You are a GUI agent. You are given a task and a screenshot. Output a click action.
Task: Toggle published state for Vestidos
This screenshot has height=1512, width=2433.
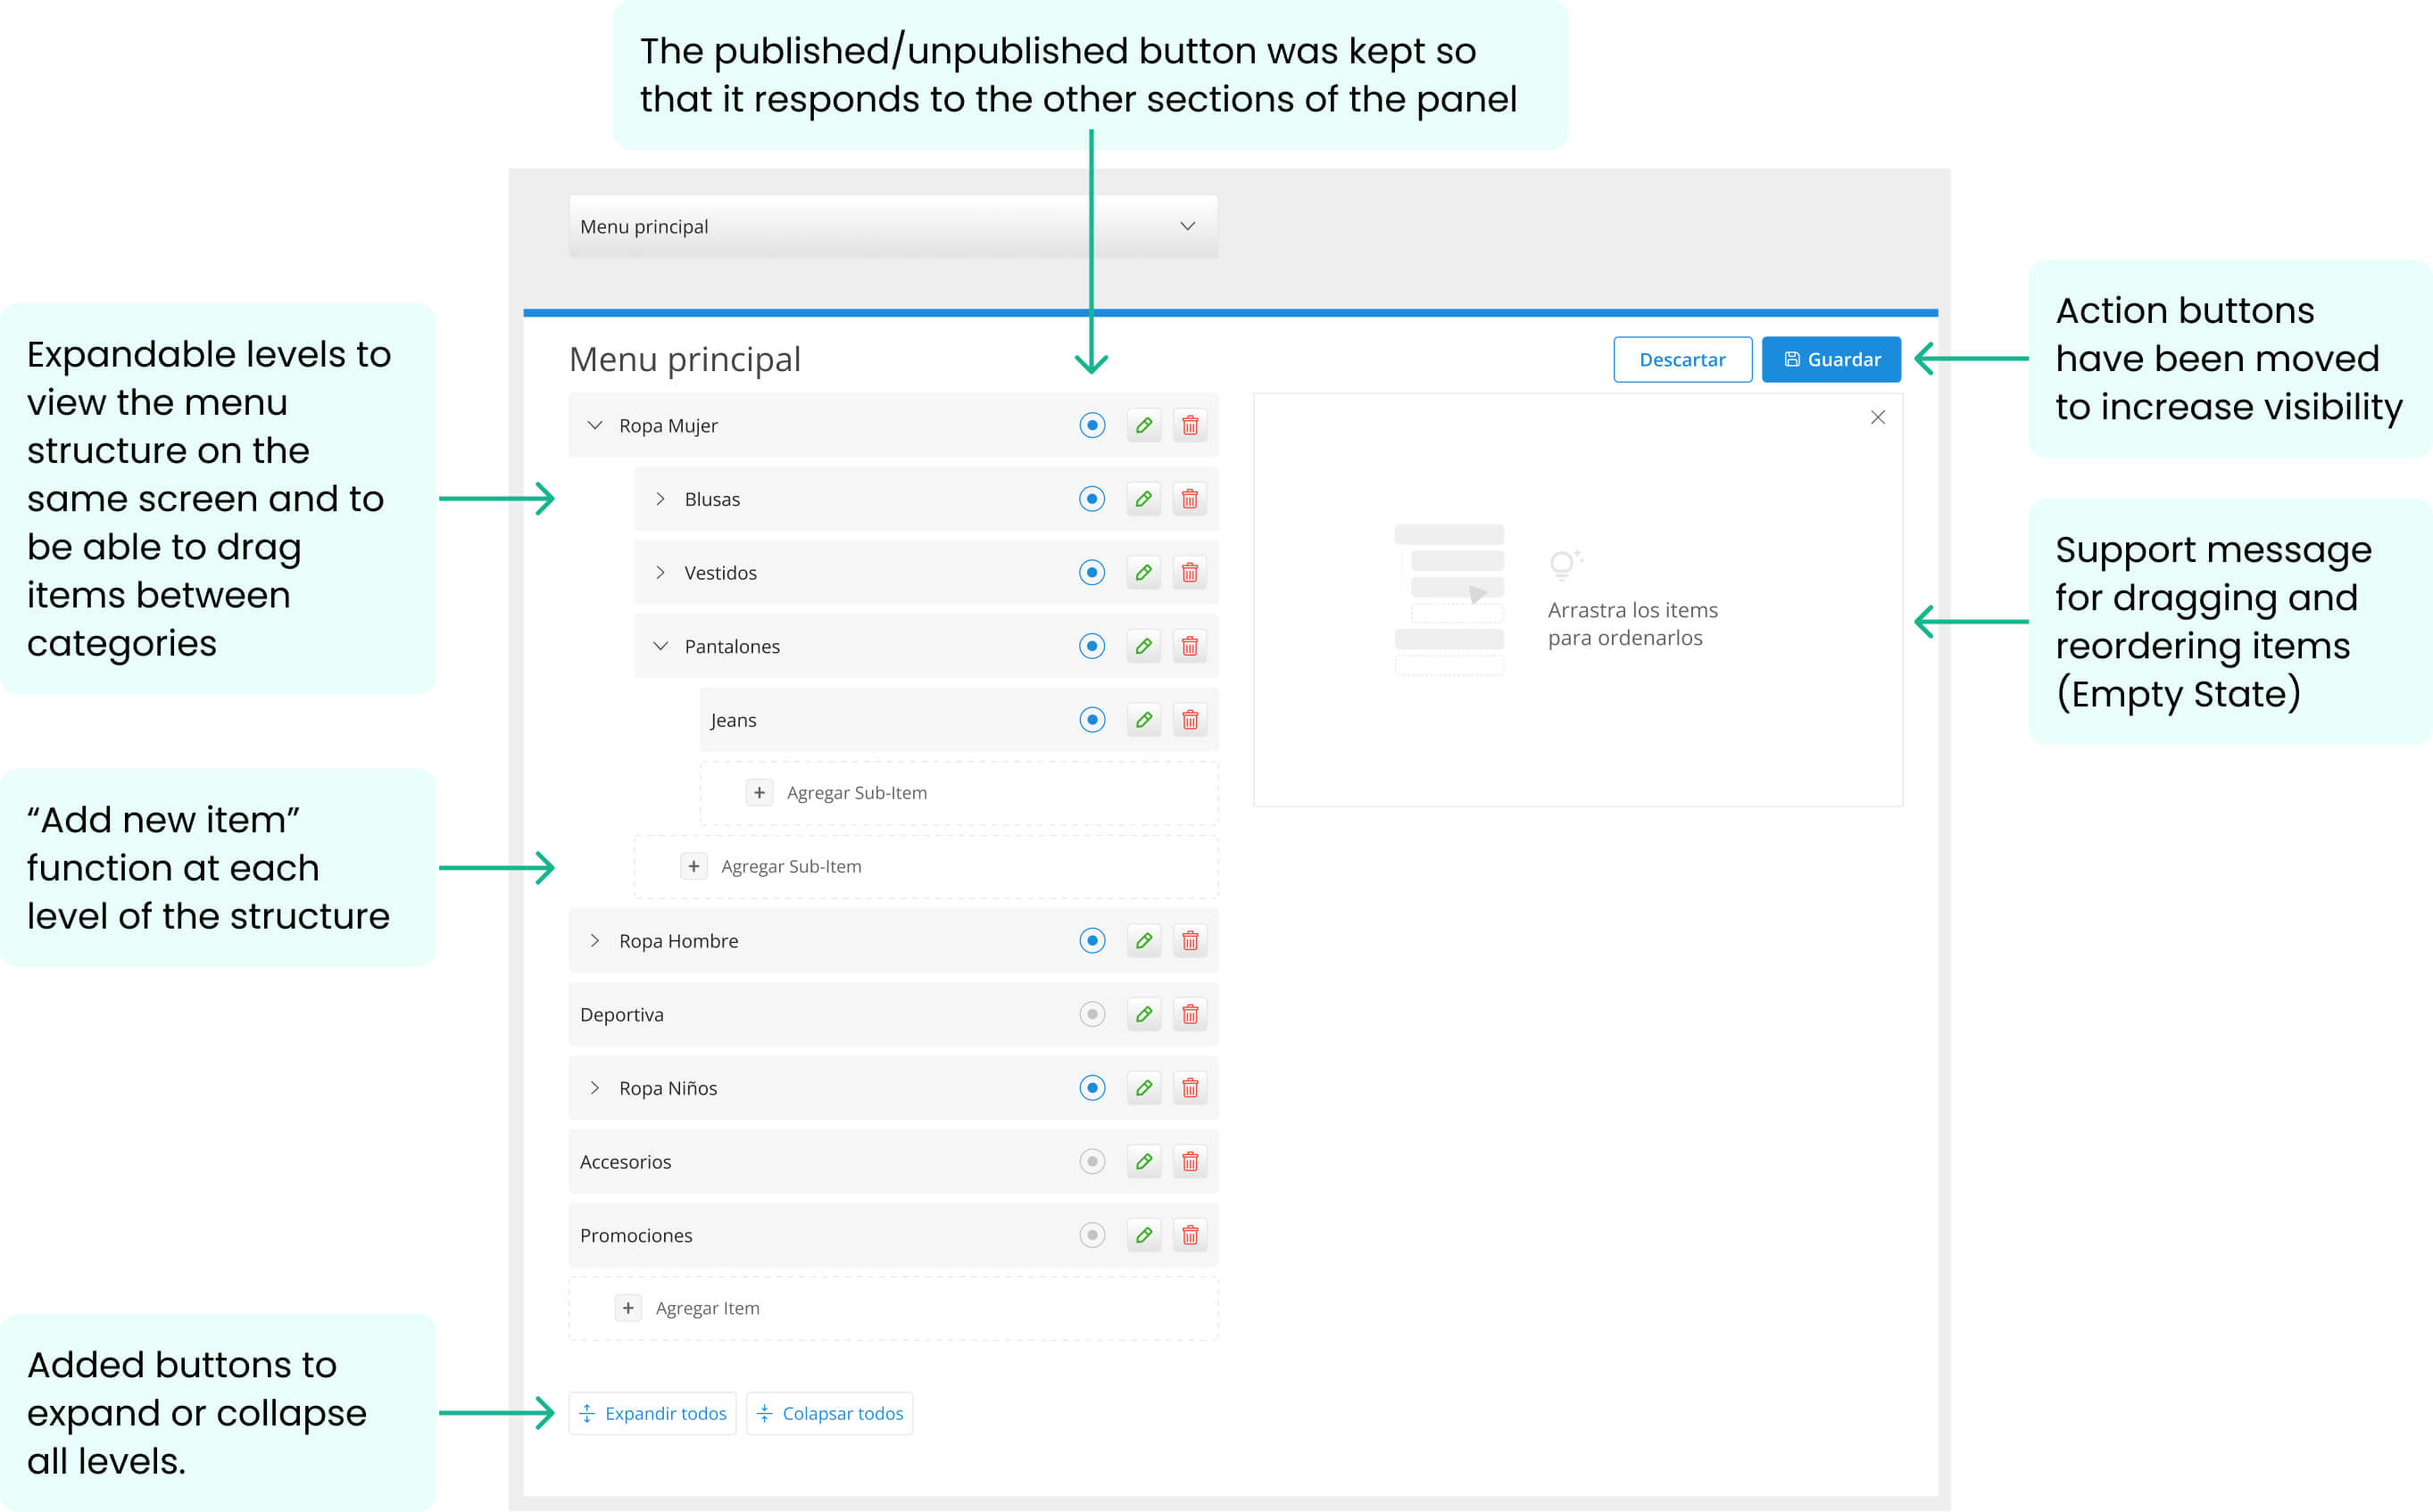tap(1092, 573)
